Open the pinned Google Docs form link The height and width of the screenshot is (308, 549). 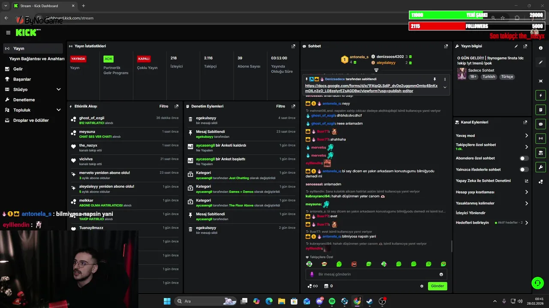(371, 88)
